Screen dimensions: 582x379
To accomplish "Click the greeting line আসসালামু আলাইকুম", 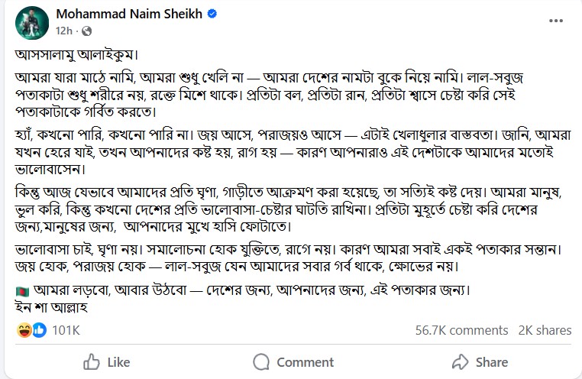I will 78,55.
